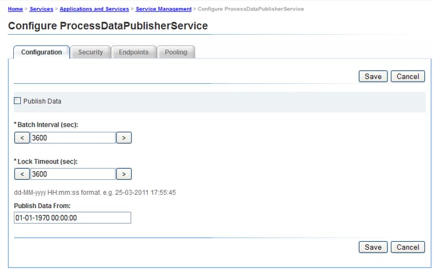
Task: Enable the Publish Data checkbox
Action: (x=17, y=101)
